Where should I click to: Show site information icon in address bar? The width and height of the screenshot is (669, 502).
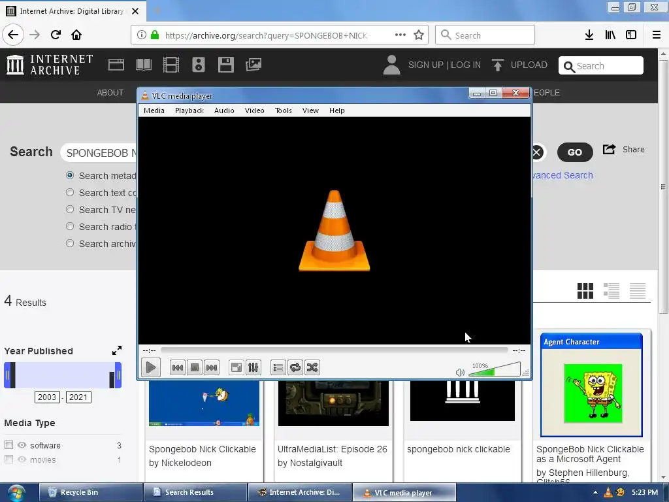pos(142,35)
